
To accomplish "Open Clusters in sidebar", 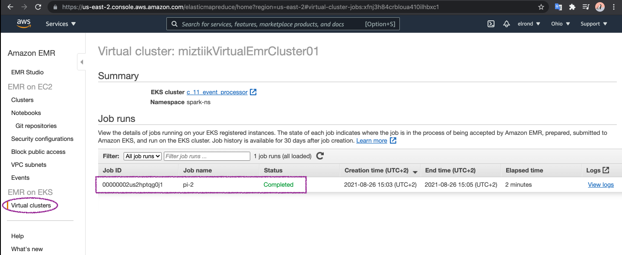I will 22,100.
